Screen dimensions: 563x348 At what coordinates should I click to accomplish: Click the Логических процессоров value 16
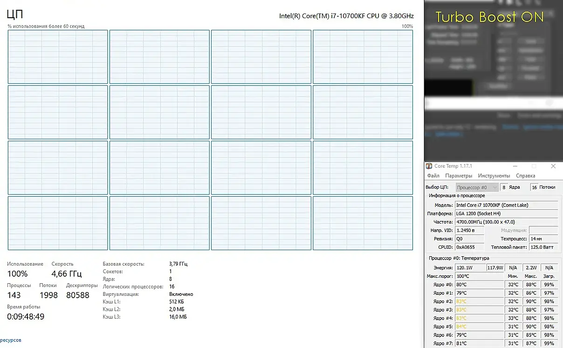click(x=172, y=287)
